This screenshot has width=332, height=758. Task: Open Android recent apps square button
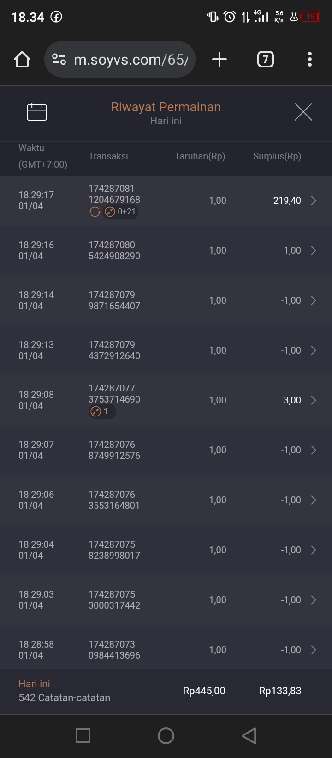pyautogui.click(x=83, y=736)
